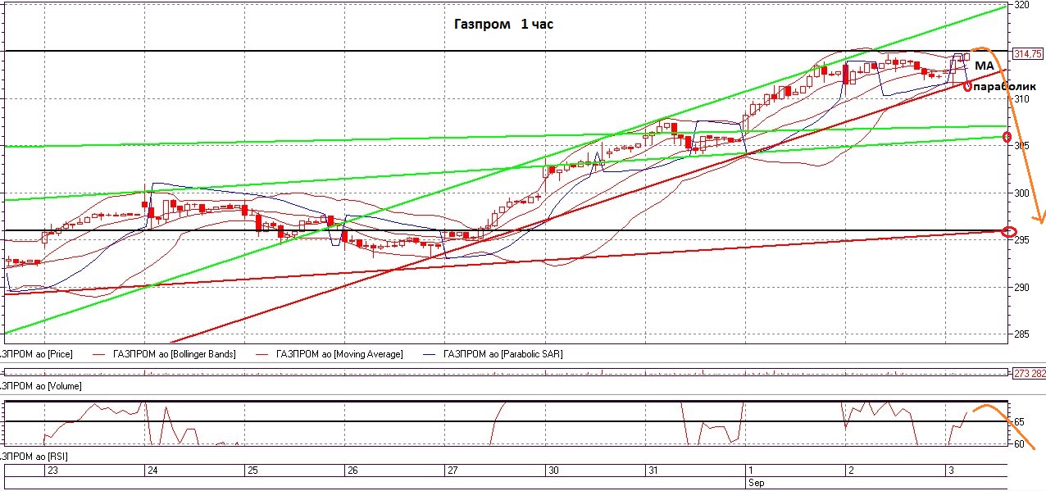
Task: Click date 27 on the time axis
Action: (x=453, y=471)
